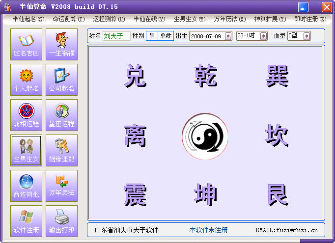Select the 震 trigram

[x=135, y=195]
